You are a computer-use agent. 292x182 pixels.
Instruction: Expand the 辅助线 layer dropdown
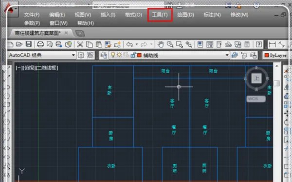pos(227,55)
